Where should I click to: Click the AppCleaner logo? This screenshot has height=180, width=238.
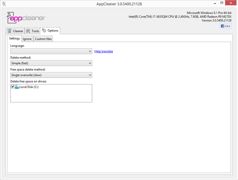point(26,18)
